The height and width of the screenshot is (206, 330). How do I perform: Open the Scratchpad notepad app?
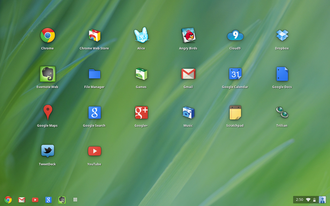click(235, 112)
